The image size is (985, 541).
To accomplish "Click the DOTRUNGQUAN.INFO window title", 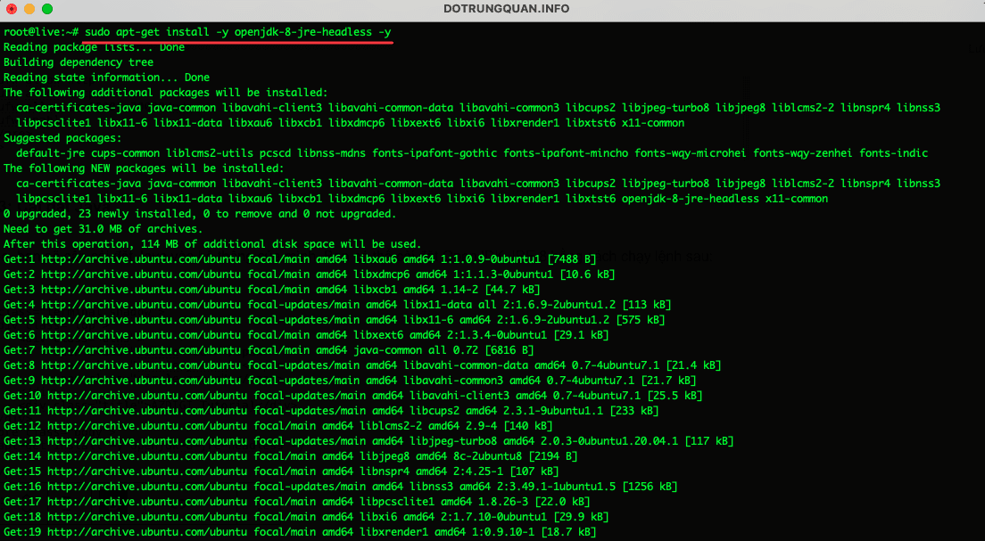I will 506,9.
